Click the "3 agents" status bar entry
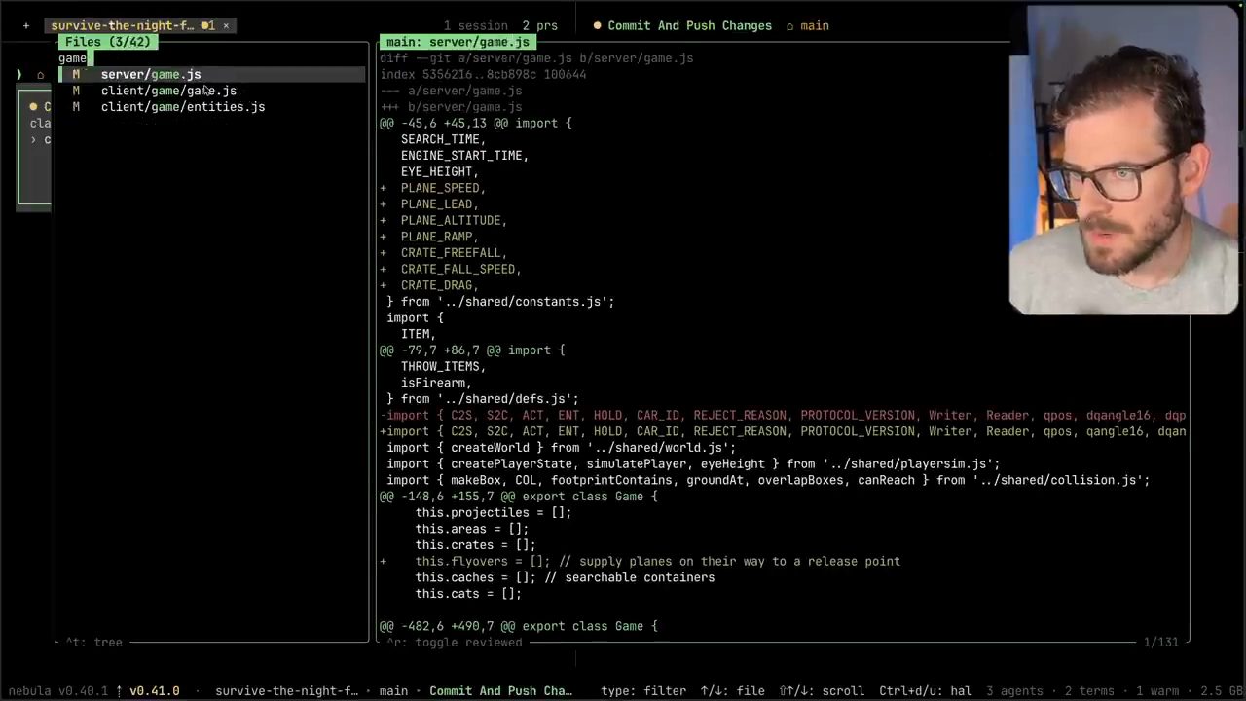This screenshot has width=1246, height=701. 1014,691
